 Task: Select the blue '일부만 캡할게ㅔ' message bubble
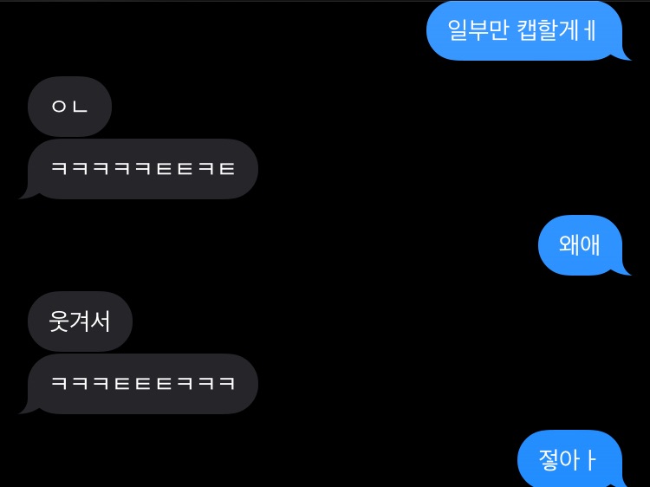525,30
